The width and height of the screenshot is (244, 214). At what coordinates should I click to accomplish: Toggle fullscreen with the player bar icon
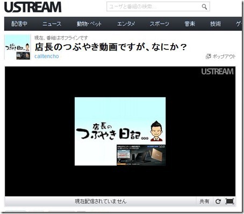(230, 202)
